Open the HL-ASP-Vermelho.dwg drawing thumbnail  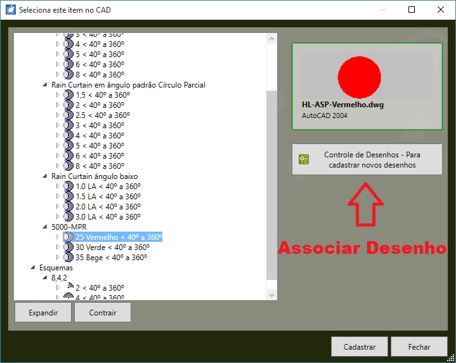pyautogui.click(x=367, y=86)
